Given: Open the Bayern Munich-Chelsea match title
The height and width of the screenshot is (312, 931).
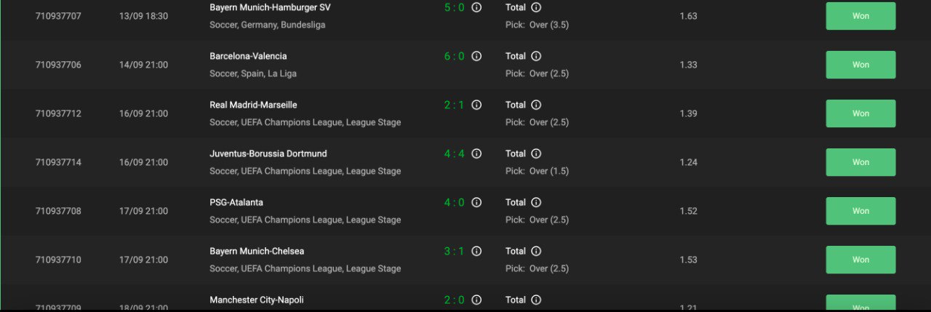Looking at the screenshot, I should [257, 251].
